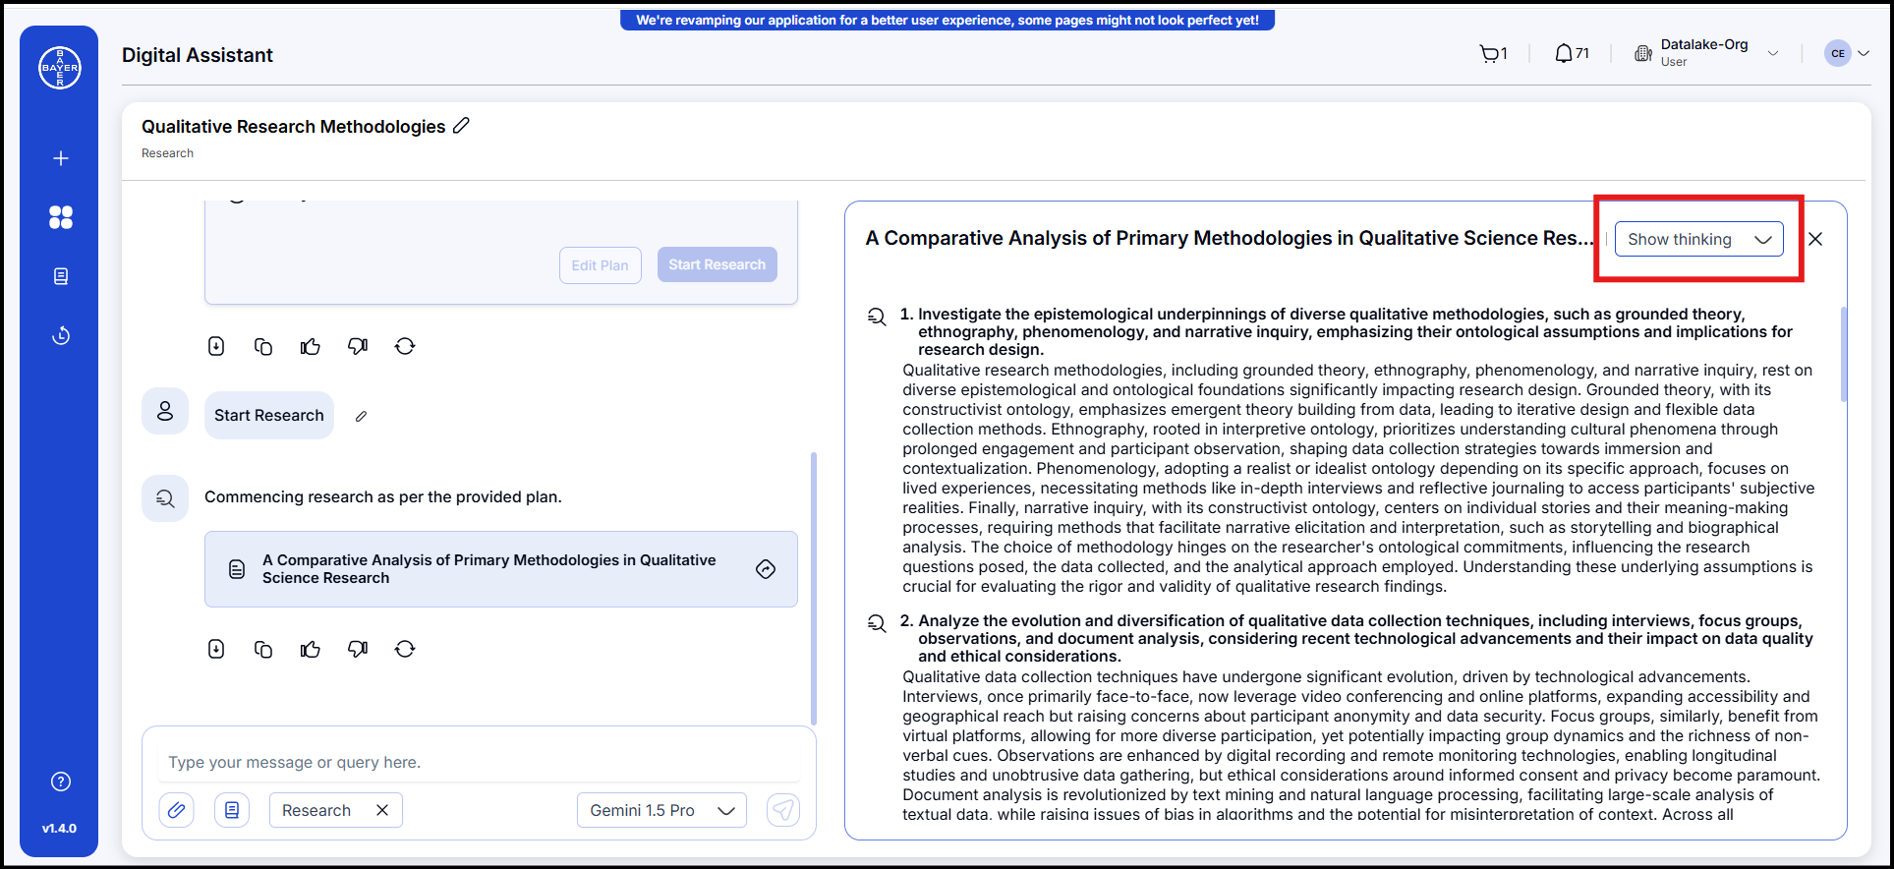Click the report panel title text
The height and width of the screenshot is (869, 1894).
click(x=1229, y=238)
